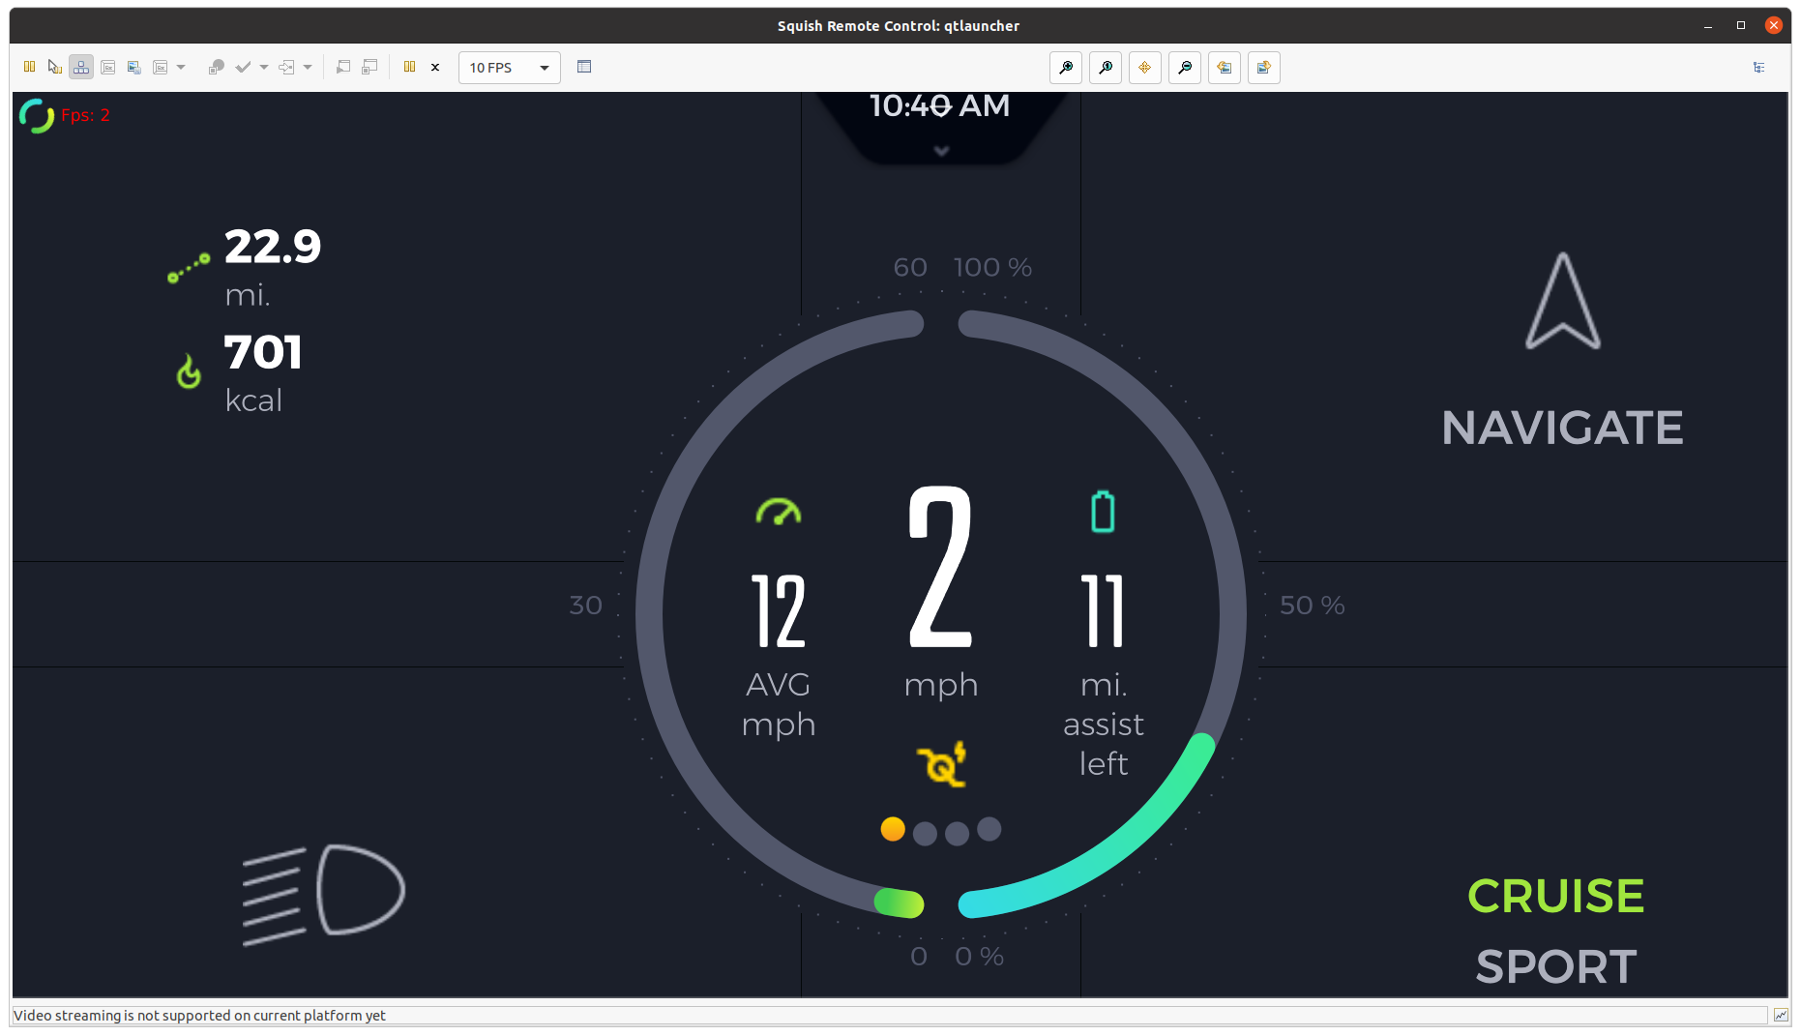Image resolution: width=1801 pixels, height=1036 pixels.
Task: Select the object picker cursor tool
Action: [x=55, y=67]
